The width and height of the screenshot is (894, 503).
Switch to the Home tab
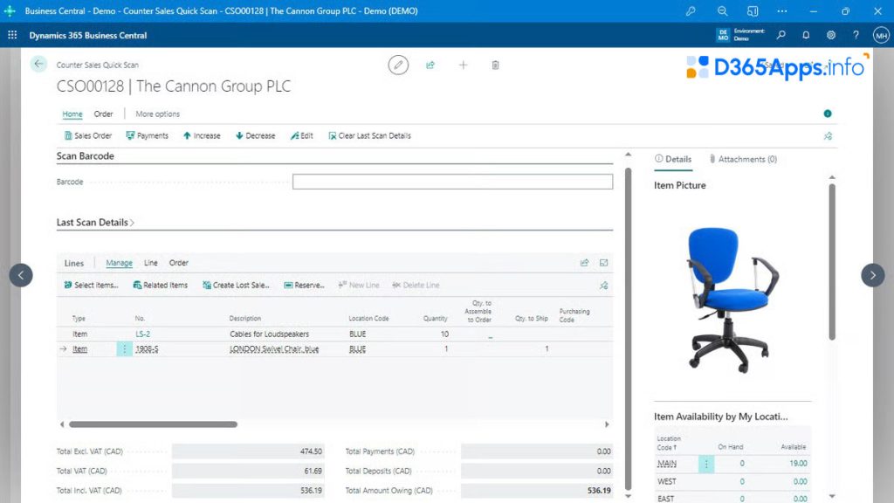pyautogui.click(x=72, y=114)
